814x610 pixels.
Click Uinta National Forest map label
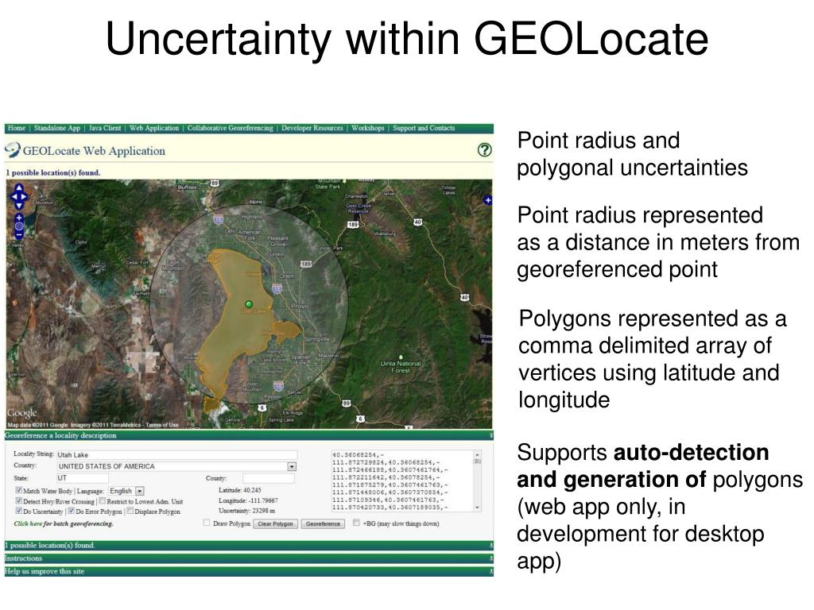point(401,367)
